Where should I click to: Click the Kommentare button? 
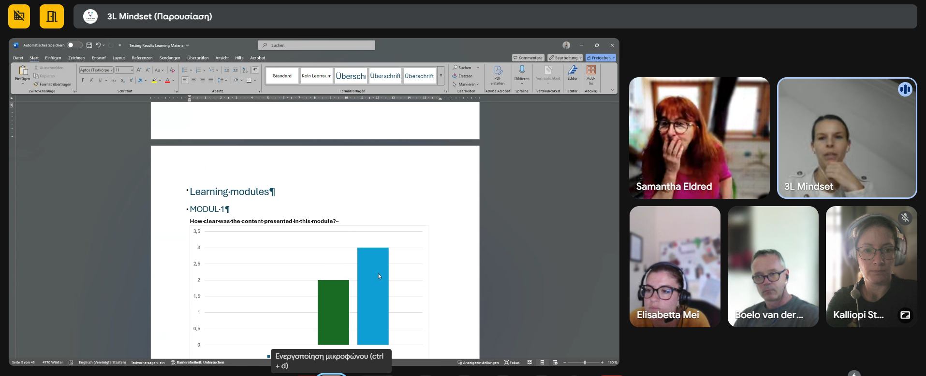pyautogui.click(x=528, y=58)
